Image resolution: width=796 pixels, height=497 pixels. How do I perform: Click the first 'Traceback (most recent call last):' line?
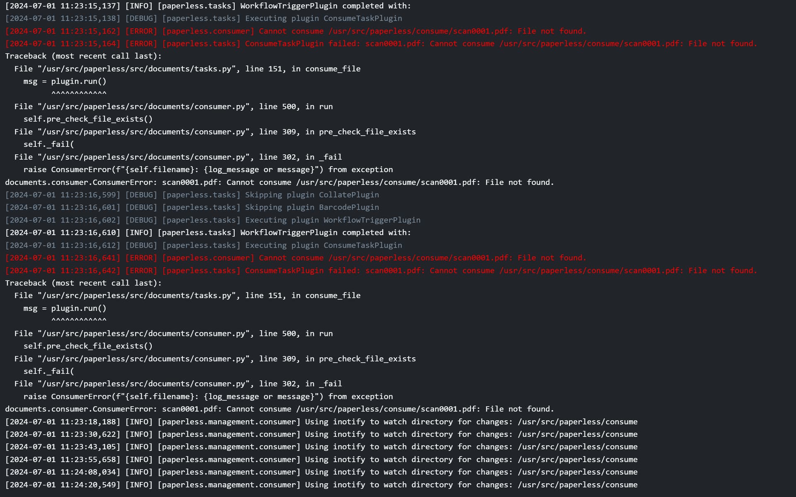pos(83,56)
